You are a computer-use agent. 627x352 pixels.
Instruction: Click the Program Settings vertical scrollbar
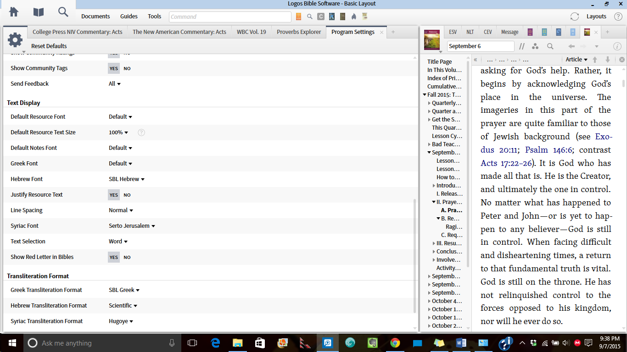415,255
